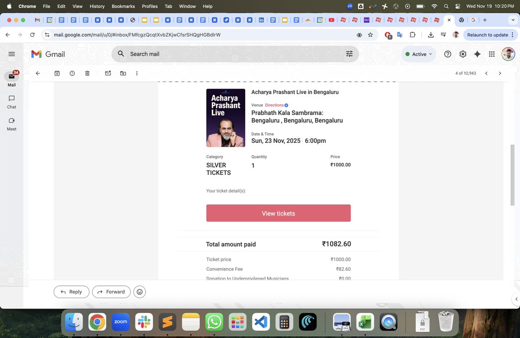Open Chrome extensions puzzle icon
This screenshot has height=338, width=520.
tap(412, 35)
